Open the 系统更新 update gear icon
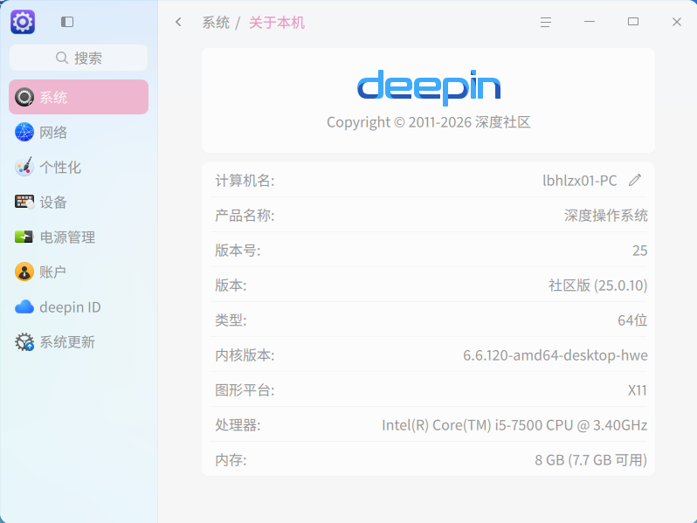Image resolution: width=697 pixels, height=523 pixels. 24,342
